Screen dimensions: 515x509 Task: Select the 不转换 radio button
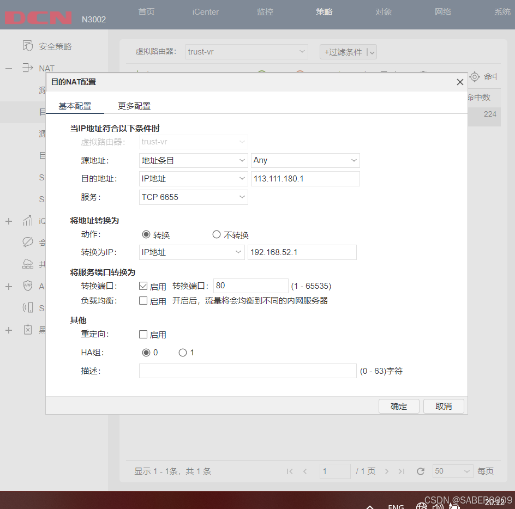[x=216, y=234]
